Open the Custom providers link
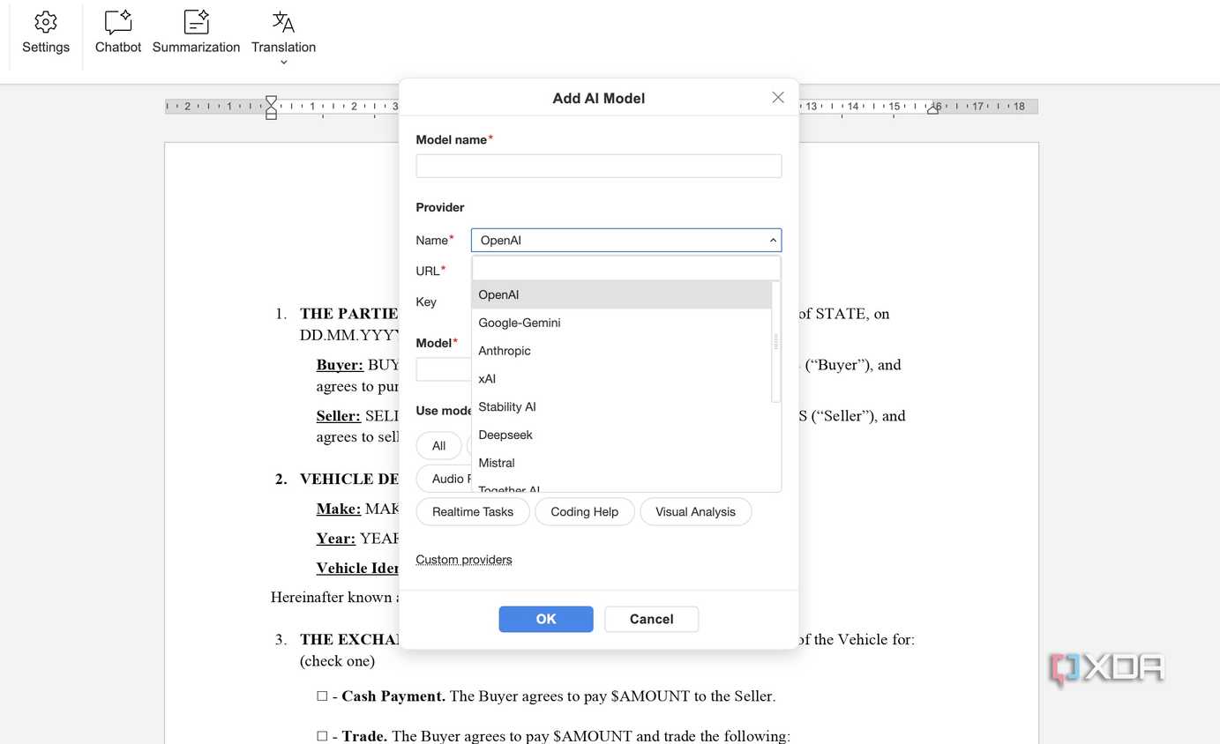 (x=464, y=560)
